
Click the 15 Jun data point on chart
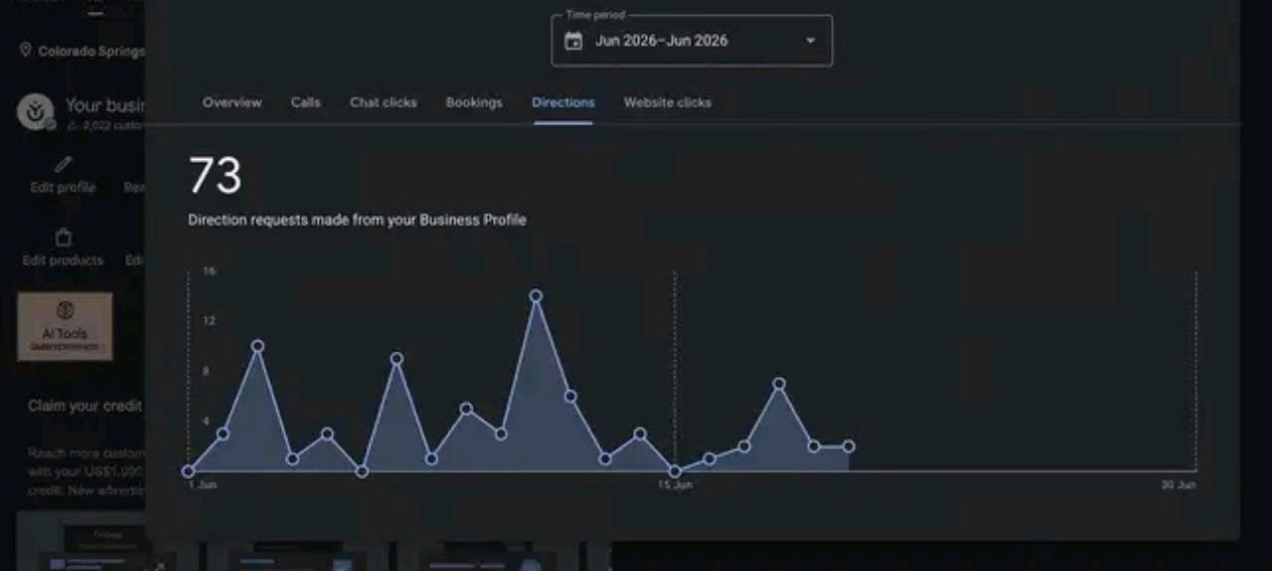tap(675, 472)
